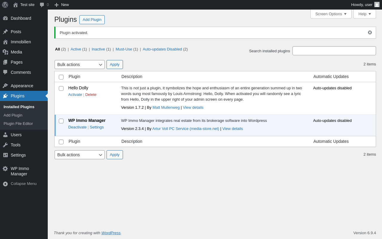The image size is (382, 239).
Task: Open the comments bubble icon in admin bar
Action: (x=42, y=5)
